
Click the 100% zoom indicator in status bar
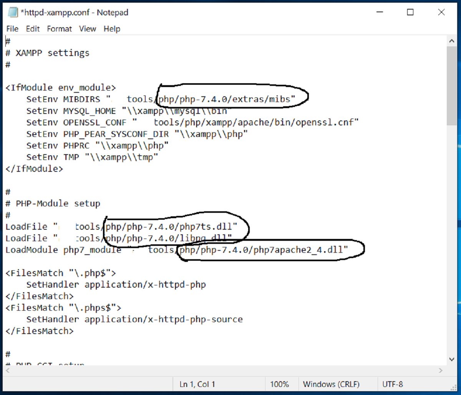280,384
